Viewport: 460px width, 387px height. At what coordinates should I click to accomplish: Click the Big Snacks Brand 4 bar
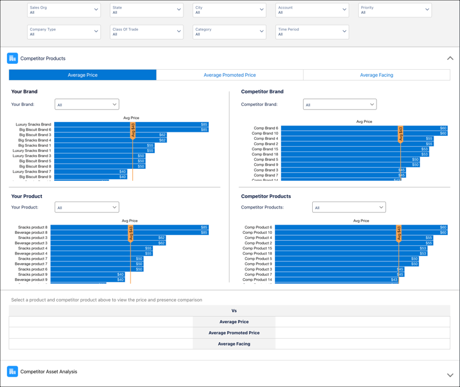point(110,140)
